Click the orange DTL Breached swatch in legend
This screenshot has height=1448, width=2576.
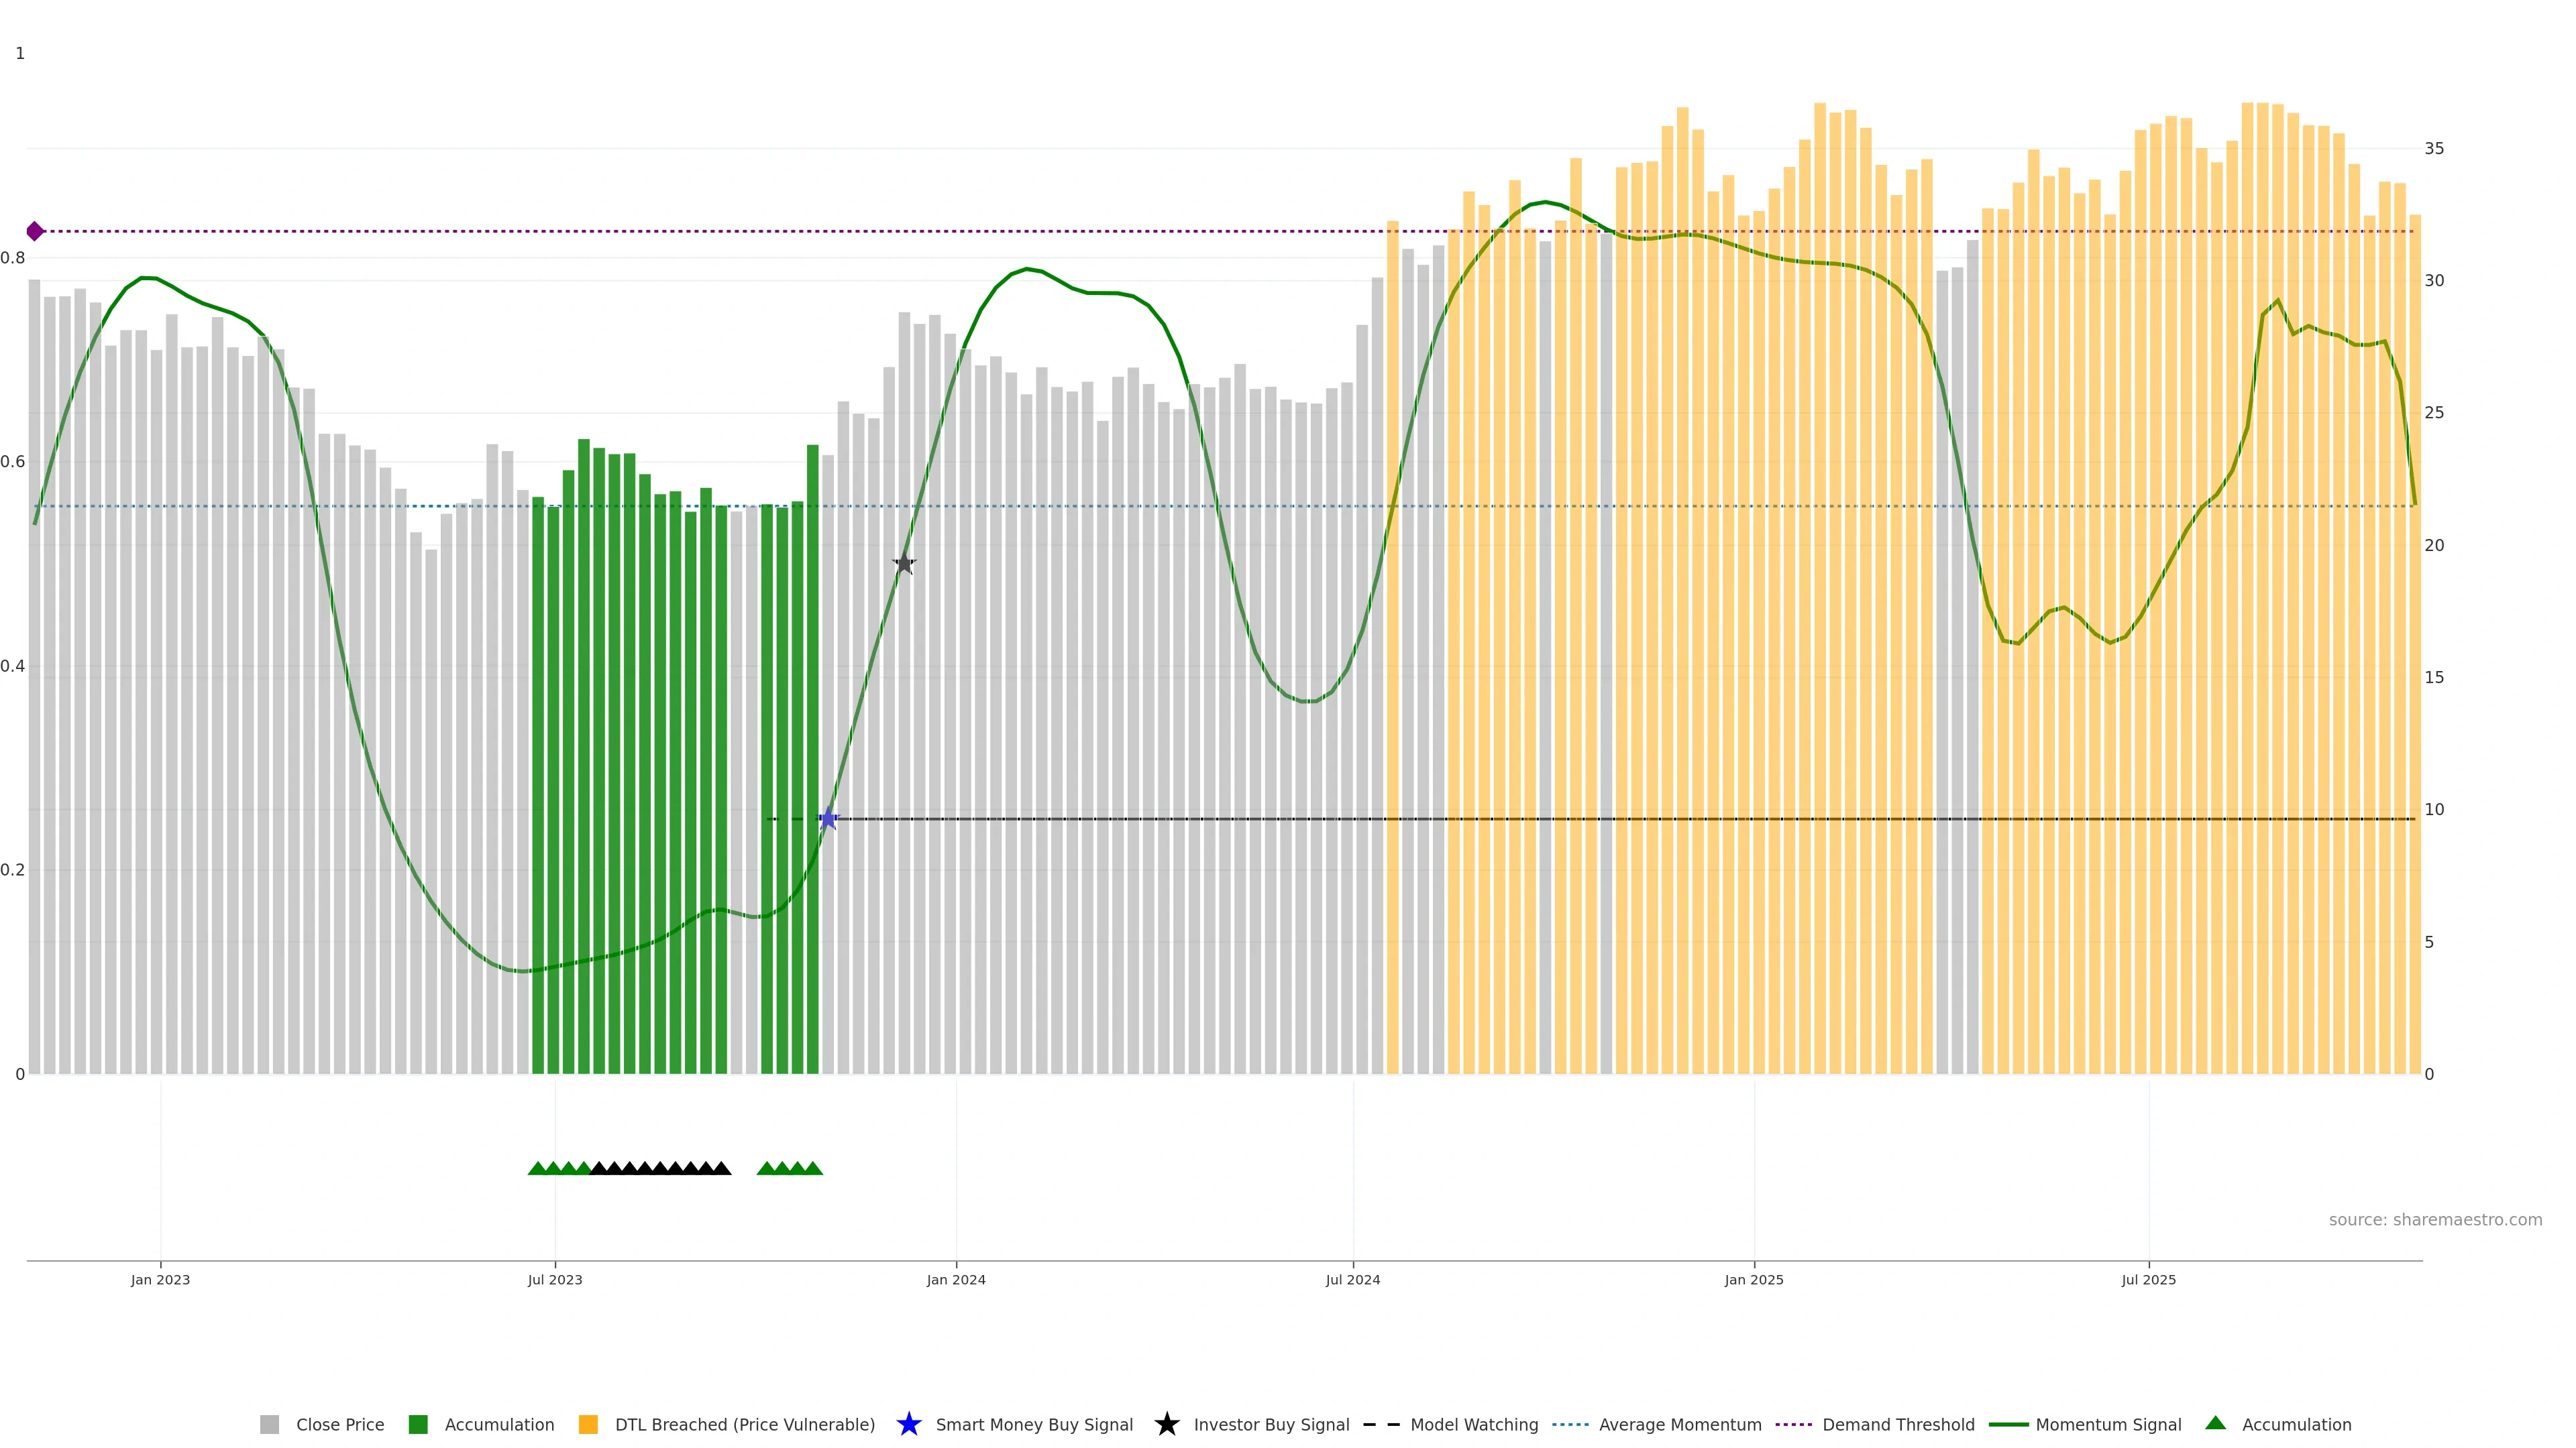pyautogui.click(x=588, y=1424)
